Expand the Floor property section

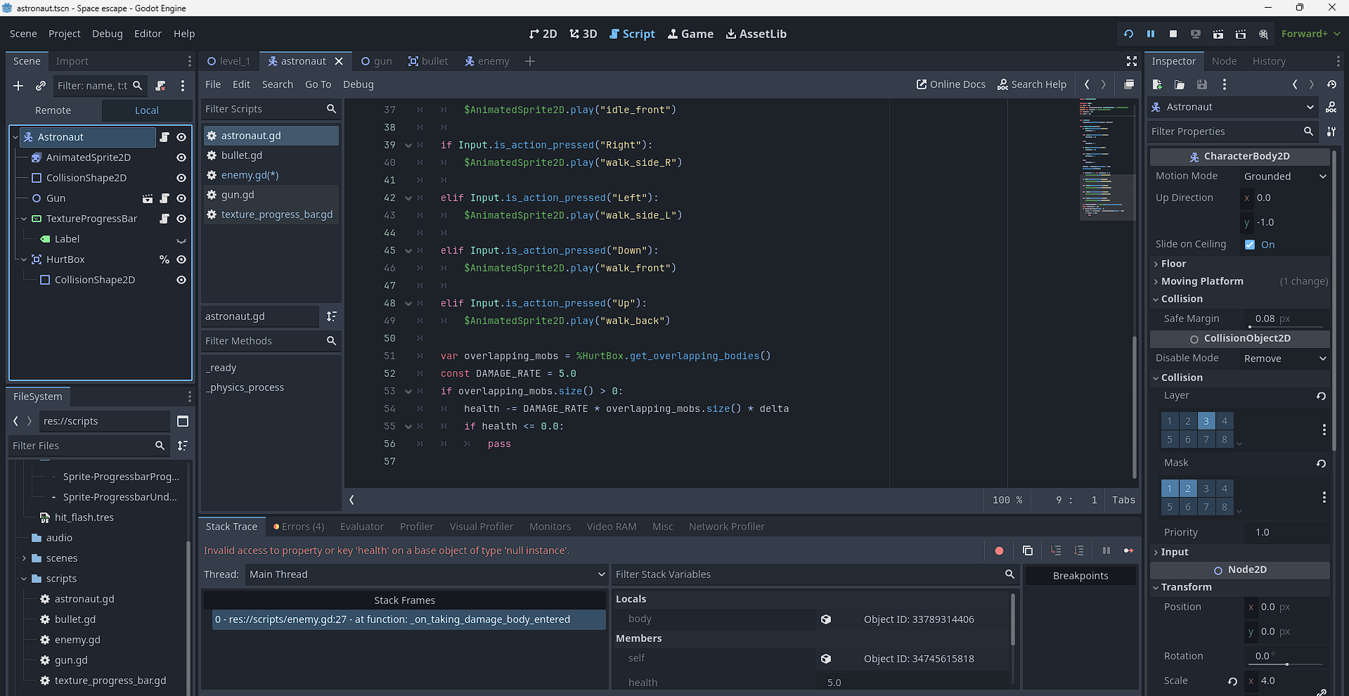pyautogui.click(x=1173, y=264)
